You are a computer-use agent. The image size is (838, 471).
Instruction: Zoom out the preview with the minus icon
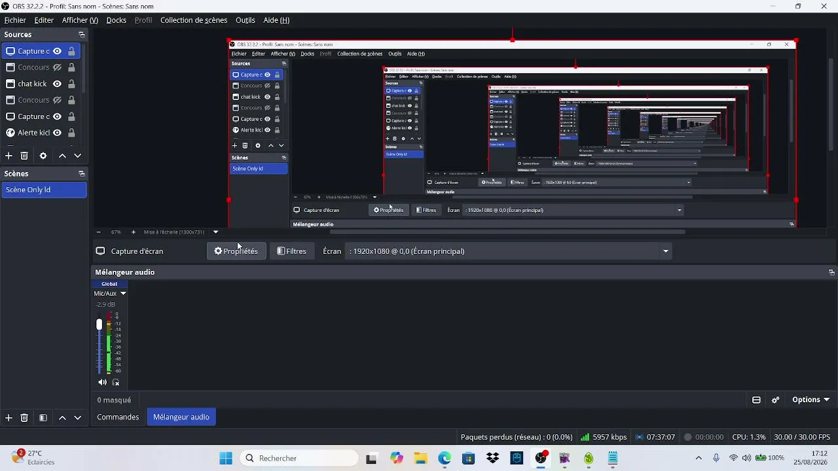coord(99,232)
